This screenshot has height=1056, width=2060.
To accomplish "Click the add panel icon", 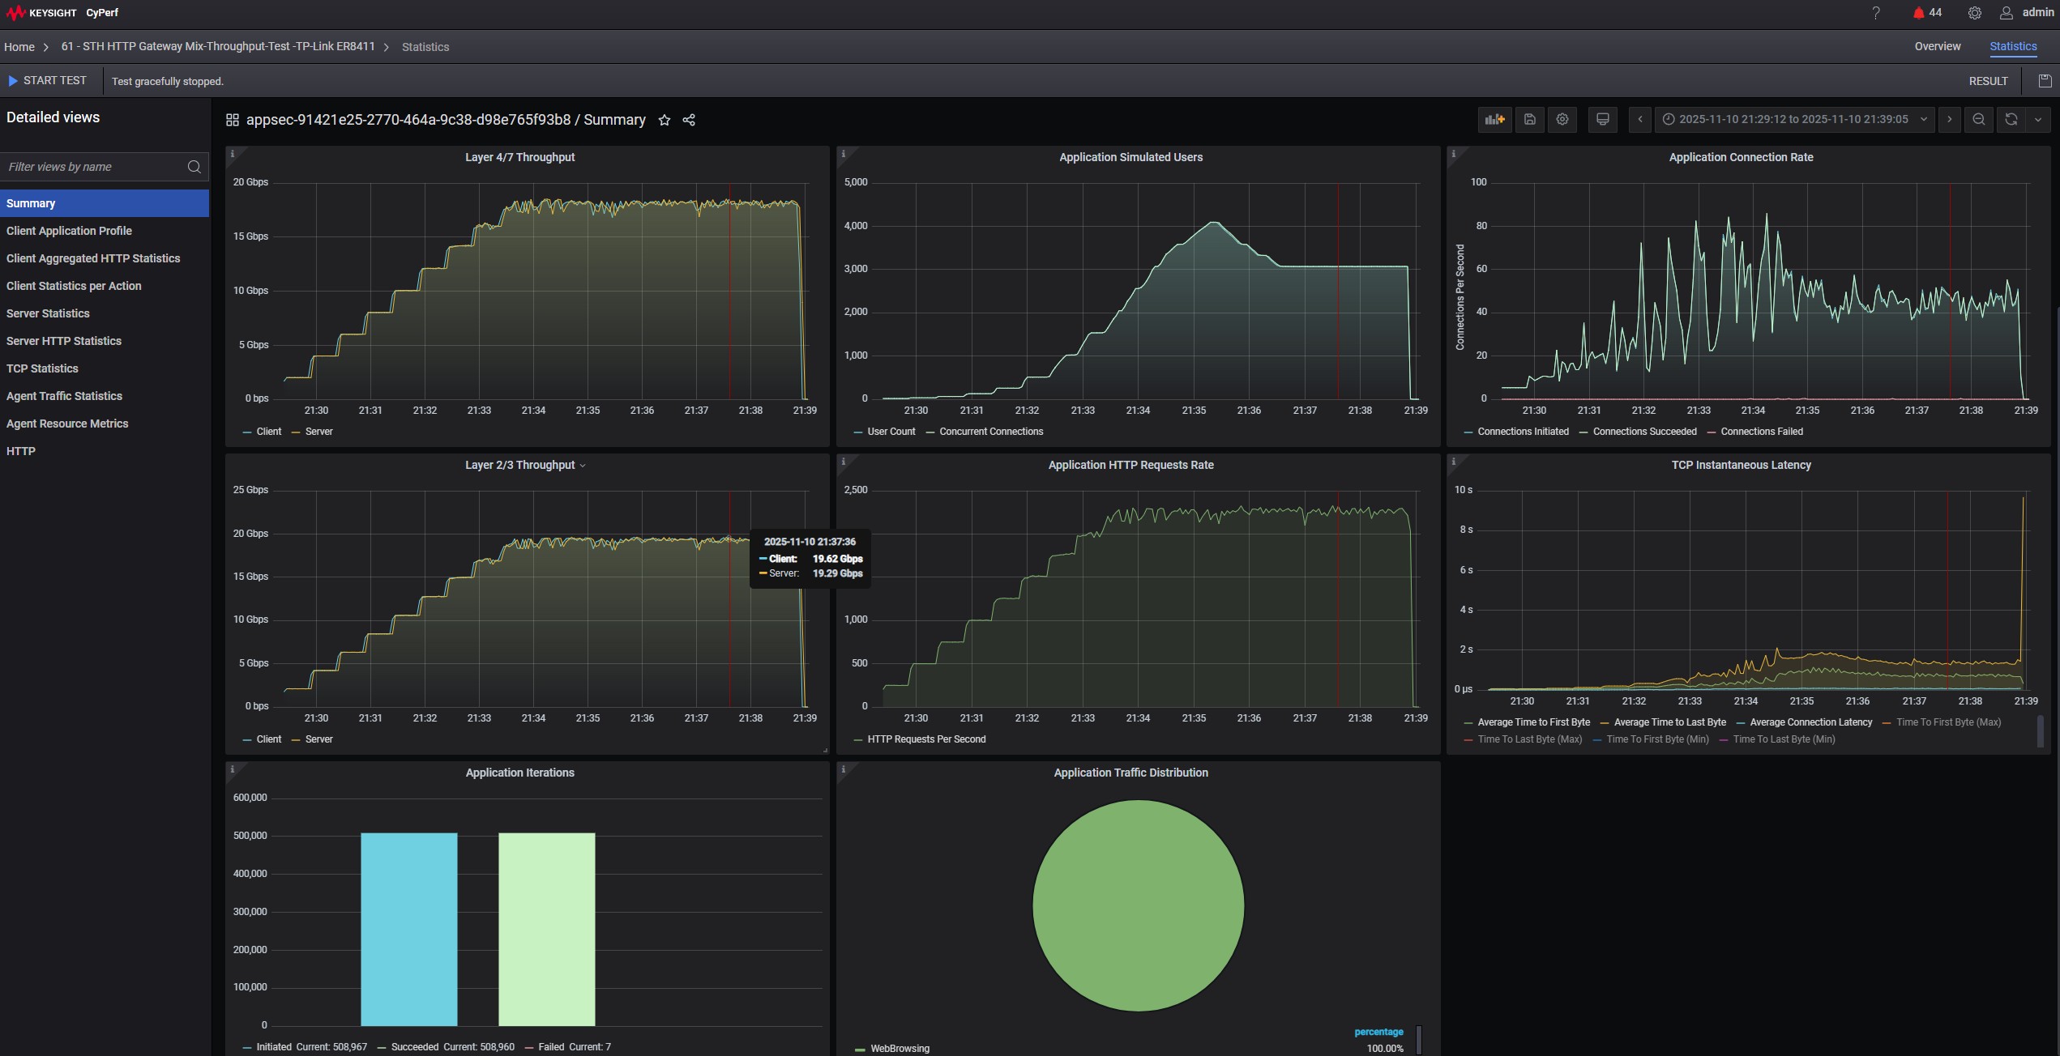I will (x=1494, y=120).
